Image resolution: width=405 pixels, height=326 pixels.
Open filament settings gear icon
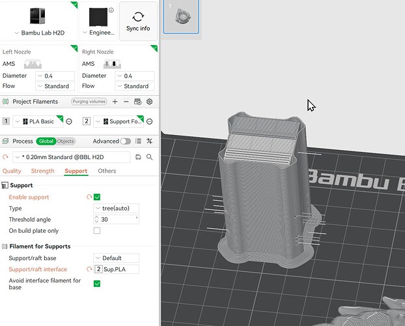click(149, 102)
